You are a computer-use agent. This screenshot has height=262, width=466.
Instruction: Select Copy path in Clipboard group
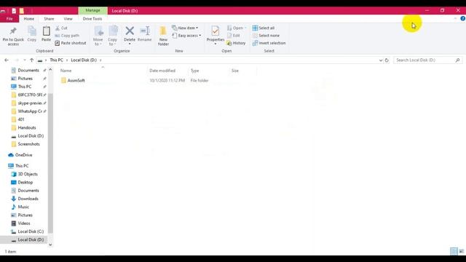pyautogui.click(x=67, y=36)
